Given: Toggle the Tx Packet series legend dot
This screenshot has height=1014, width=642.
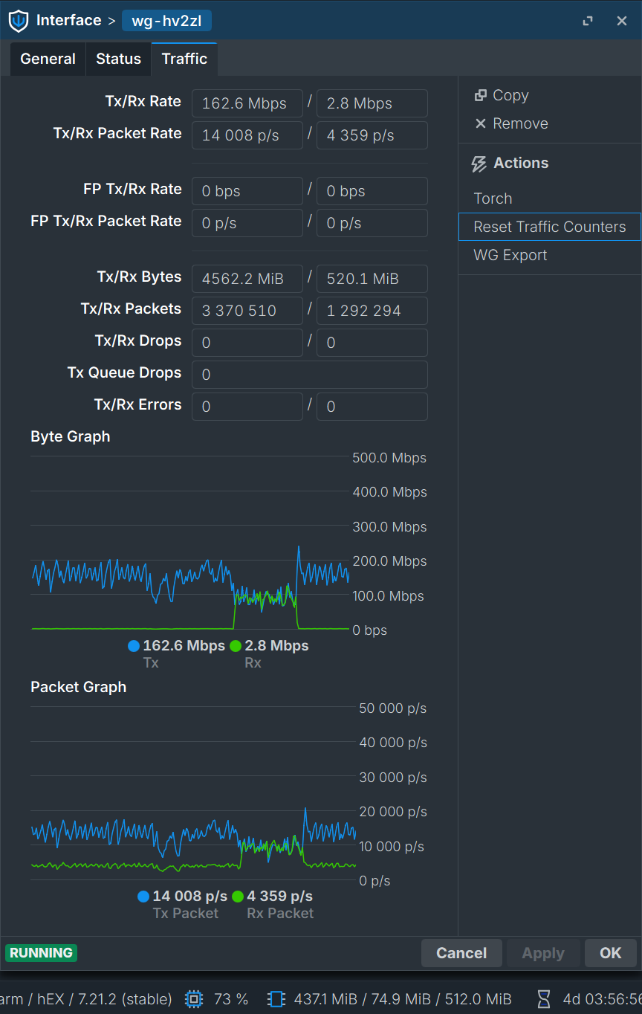Looking at the screenshot, I should (143, 897).
